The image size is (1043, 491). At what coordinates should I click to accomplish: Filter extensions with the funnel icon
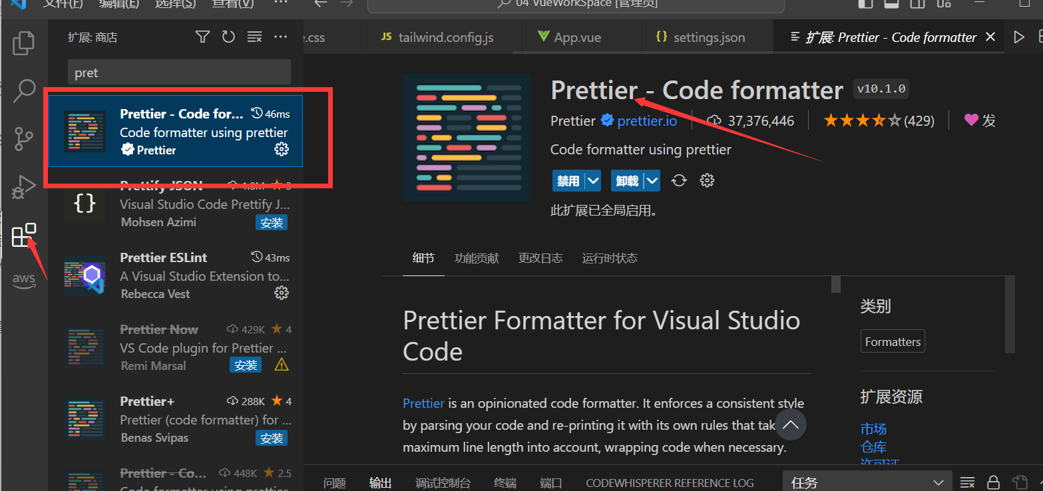202,37
